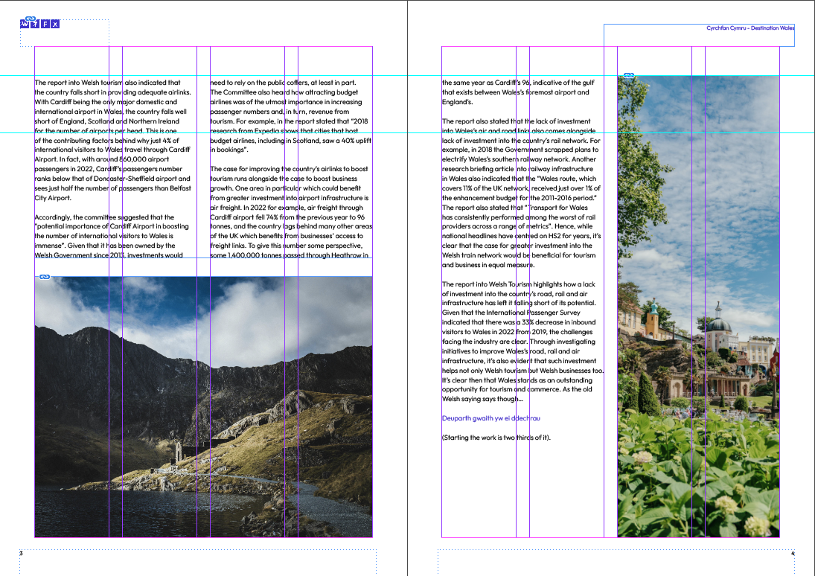Viewport: 815px width, 576px height.
Task: Click the line 'The report into Welsh tourism also indicated that'
Action: tap(108, 82)
